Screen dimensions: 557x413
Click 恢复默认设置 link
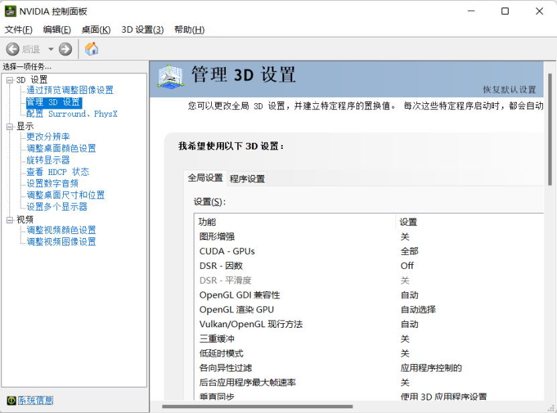point(509,90)
